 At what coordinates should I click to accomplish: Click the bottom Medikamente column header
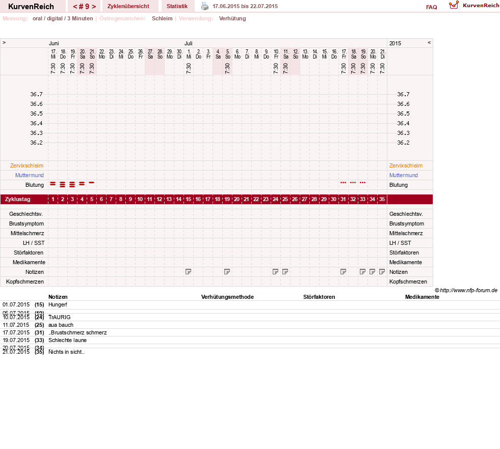[422, 297]
